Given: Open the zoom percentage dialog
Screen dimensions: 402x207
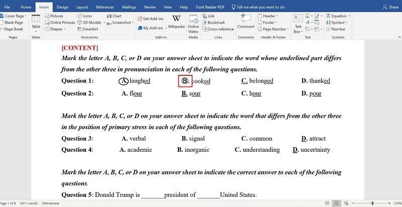Looking at the screenshot, I should pyautogui.click(x=397, y=203).
